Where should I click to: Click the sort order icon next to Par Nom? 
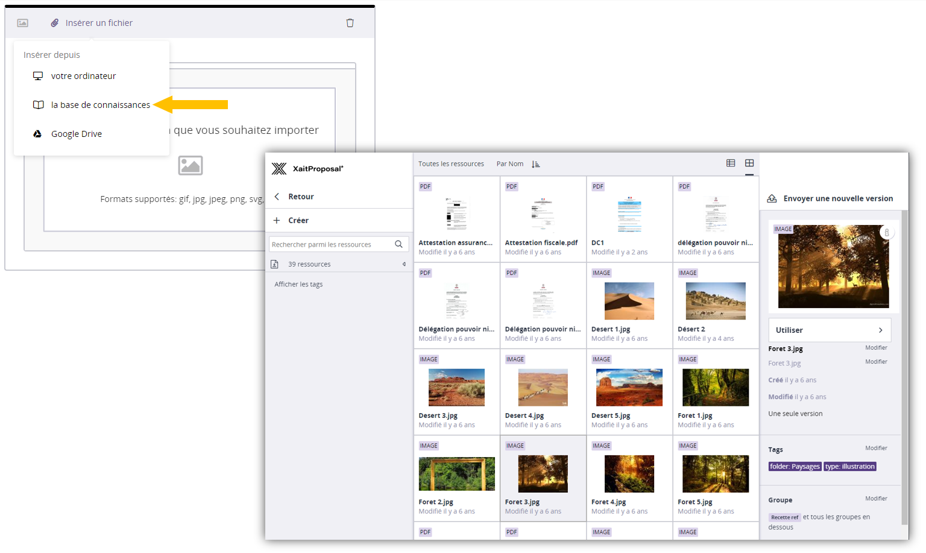coord(536,164)
